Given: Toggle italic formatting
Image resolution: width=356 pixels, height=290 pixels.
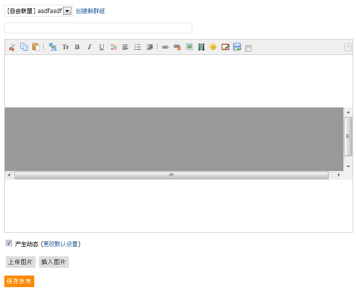Looking at the screenshot, I should tap(90, 47).
